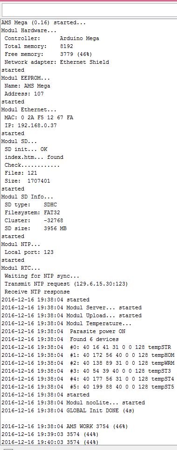Click the 'Network adapter: Ethernet Shield' line
177x450 pixels.
click(57, 62)
